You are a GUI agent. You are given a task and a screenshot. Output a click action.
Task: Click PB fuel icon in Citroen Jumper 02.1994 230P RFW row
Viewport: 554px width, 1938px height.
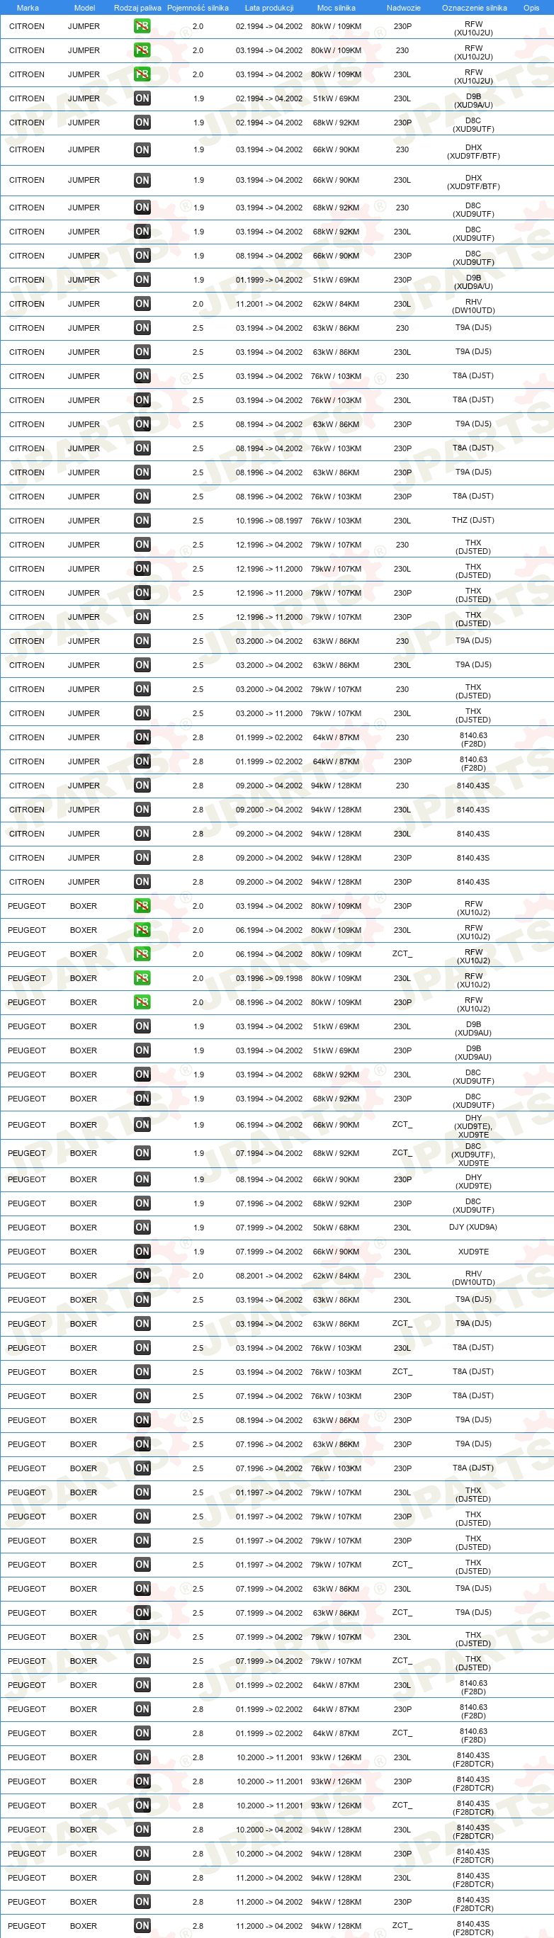[142, 26]
